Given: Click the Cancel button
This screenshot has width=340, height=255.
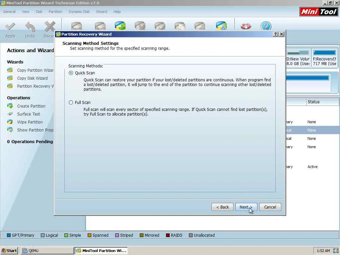Looking at the screenshot, I should pyautogui.click(x=270, y=207).
